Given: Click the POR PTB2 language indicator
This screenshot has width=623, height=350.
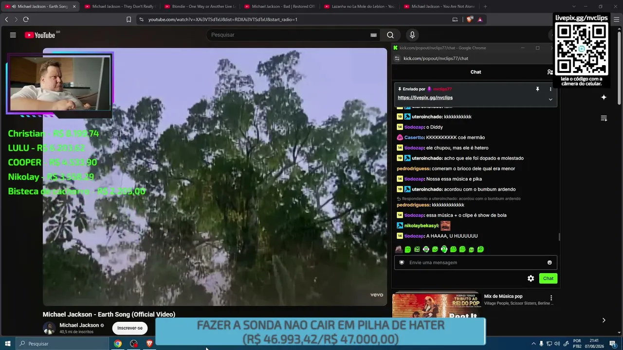Looking at the screenshot, I should (577, 344).
